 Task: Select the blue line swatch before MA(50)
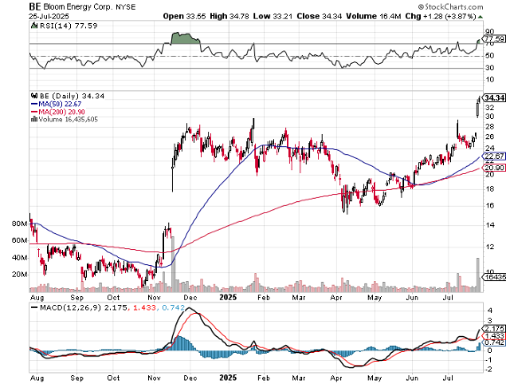tap(35, 104)
